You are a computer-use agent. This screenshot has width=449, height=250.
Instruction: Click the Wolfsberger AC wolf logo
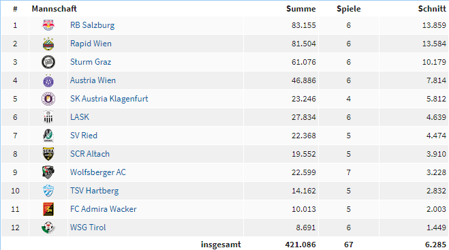click(x=48, y=172)
